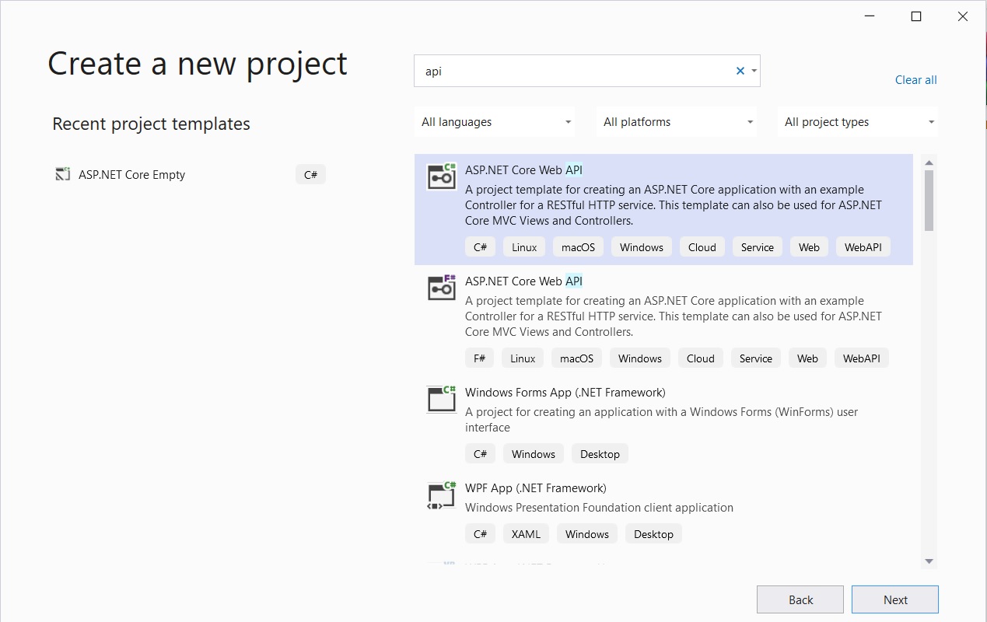Select the C# ASP.NET Core Web API template title

point(523,169)
